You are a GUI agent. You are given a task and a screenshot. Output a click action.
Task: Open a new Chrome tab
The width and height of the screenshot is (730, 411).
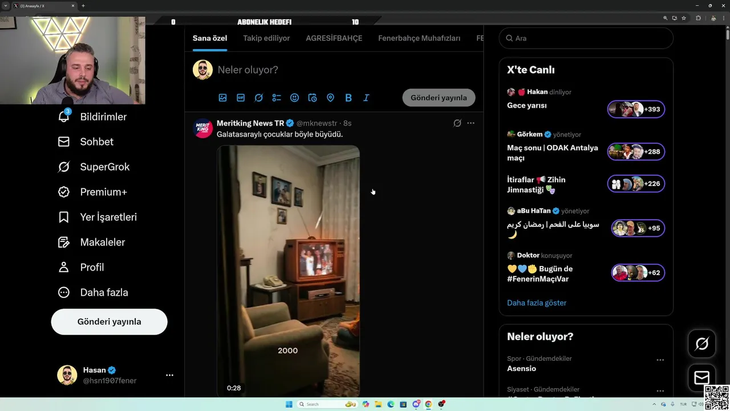[83, 6]
